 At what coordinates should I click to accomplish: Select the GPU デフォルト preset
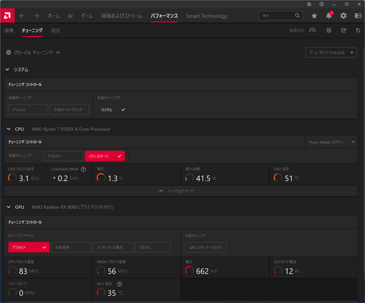29,247
